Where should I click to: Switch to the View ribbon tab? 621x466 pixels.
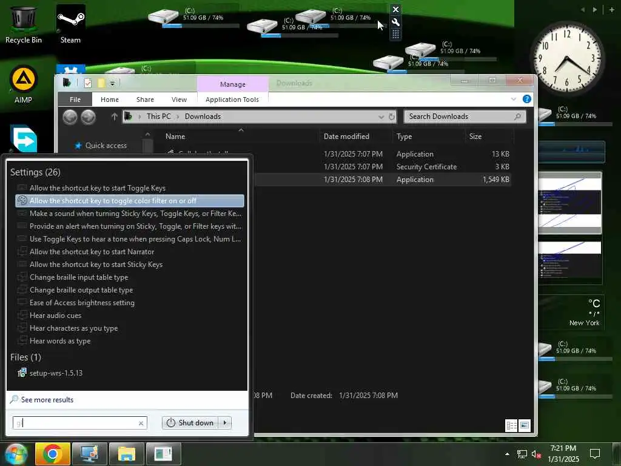point(179,100)
